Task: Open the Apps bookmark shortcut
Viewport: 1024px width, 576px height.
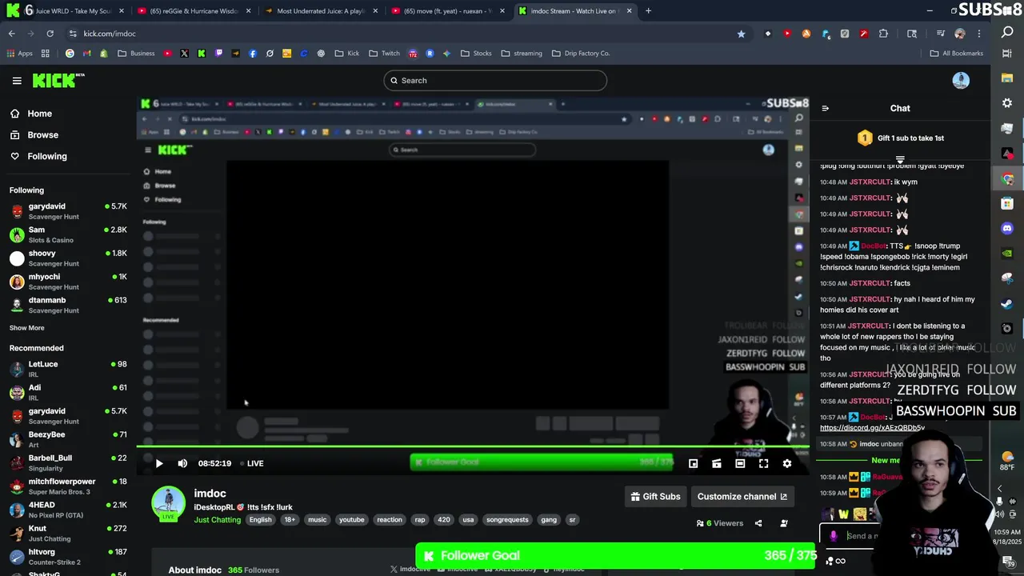Action: [19, 54]
